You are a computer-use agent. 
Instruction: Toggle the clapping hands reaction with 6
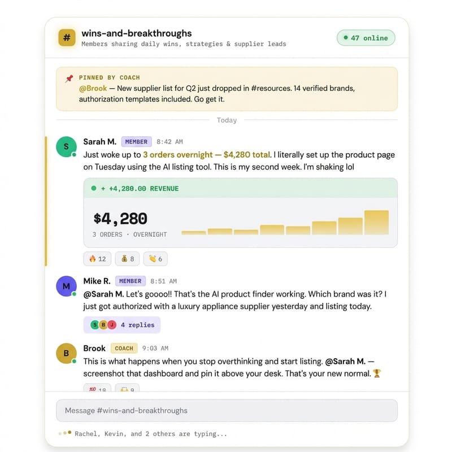tap(155, 259)
